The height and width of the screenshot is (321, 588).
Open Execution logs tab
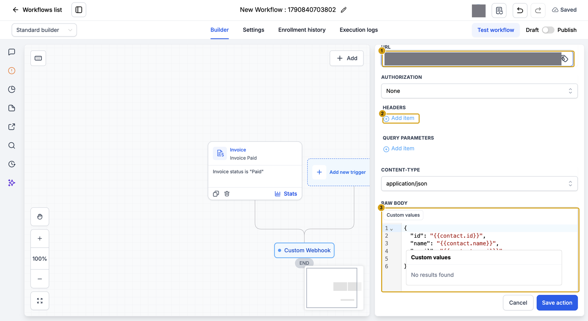[x=359, y=30]
